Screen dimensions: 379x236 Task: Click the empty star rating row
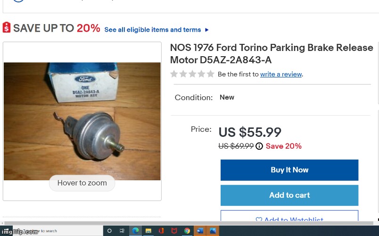(192, 74)
